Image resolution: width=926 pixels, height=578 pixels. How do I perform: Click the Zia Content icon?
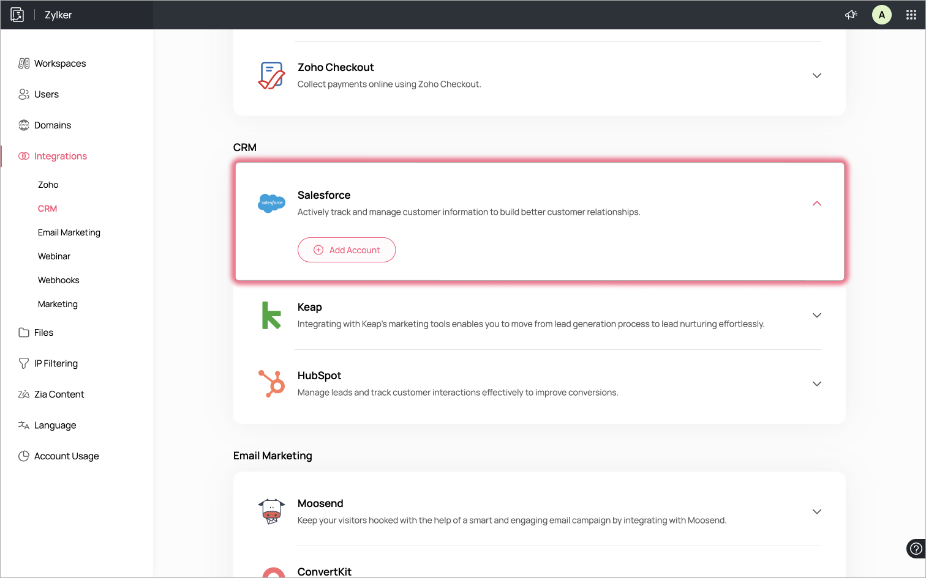(x=24, y=395)
